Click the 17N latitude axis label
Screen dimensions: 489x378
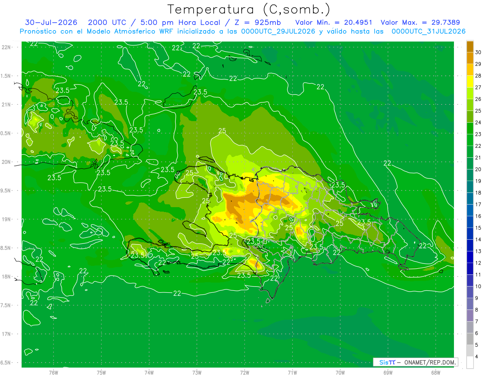pos(7,334)
